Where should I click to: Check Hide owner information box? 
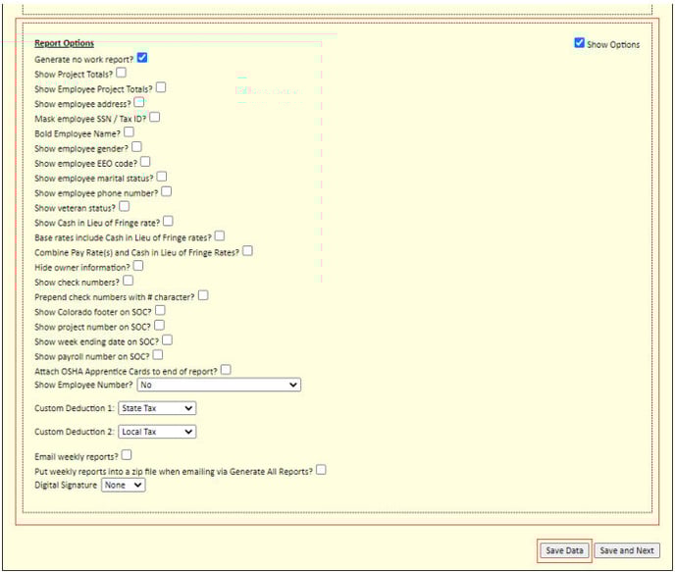138,266
